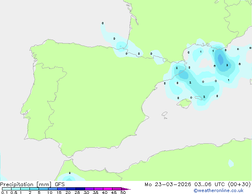Click the Mallorca island outline

[184, 103]
